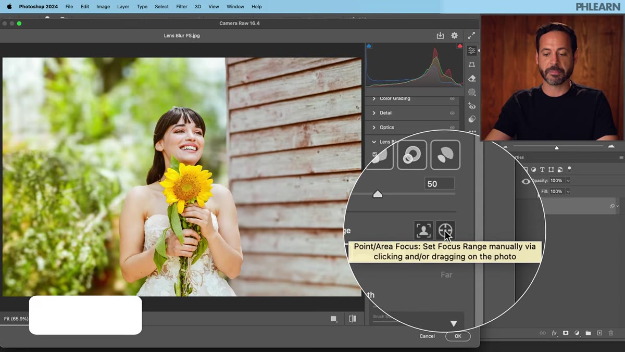Click the Subject Focus person icon

click(x=423, y=230)
